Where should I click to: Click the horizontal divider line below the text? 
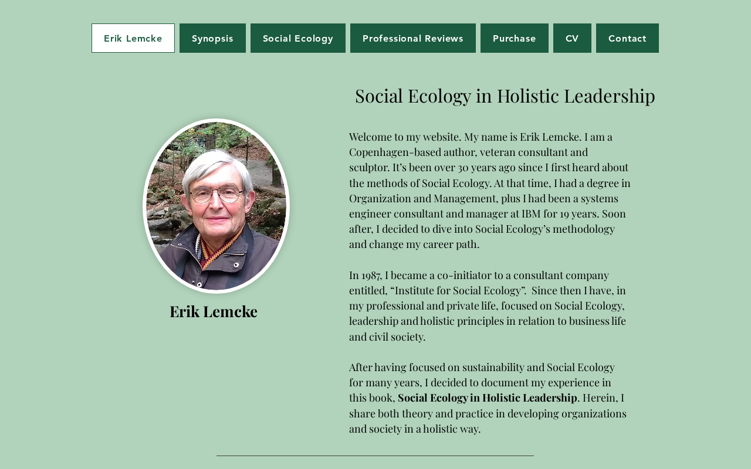pyautogui.click(x=375, y=456)
